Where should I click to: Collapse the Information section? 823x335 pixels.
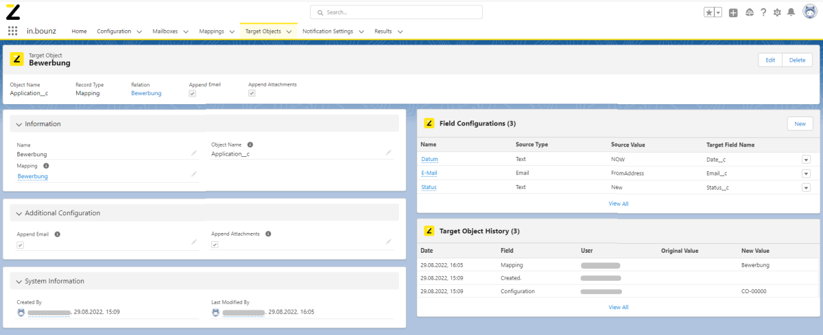[x=19, y=124]
